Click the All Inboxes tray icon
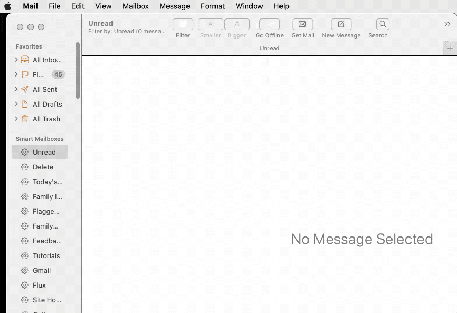Screen dimensions: 457x313 click(25, 60)
